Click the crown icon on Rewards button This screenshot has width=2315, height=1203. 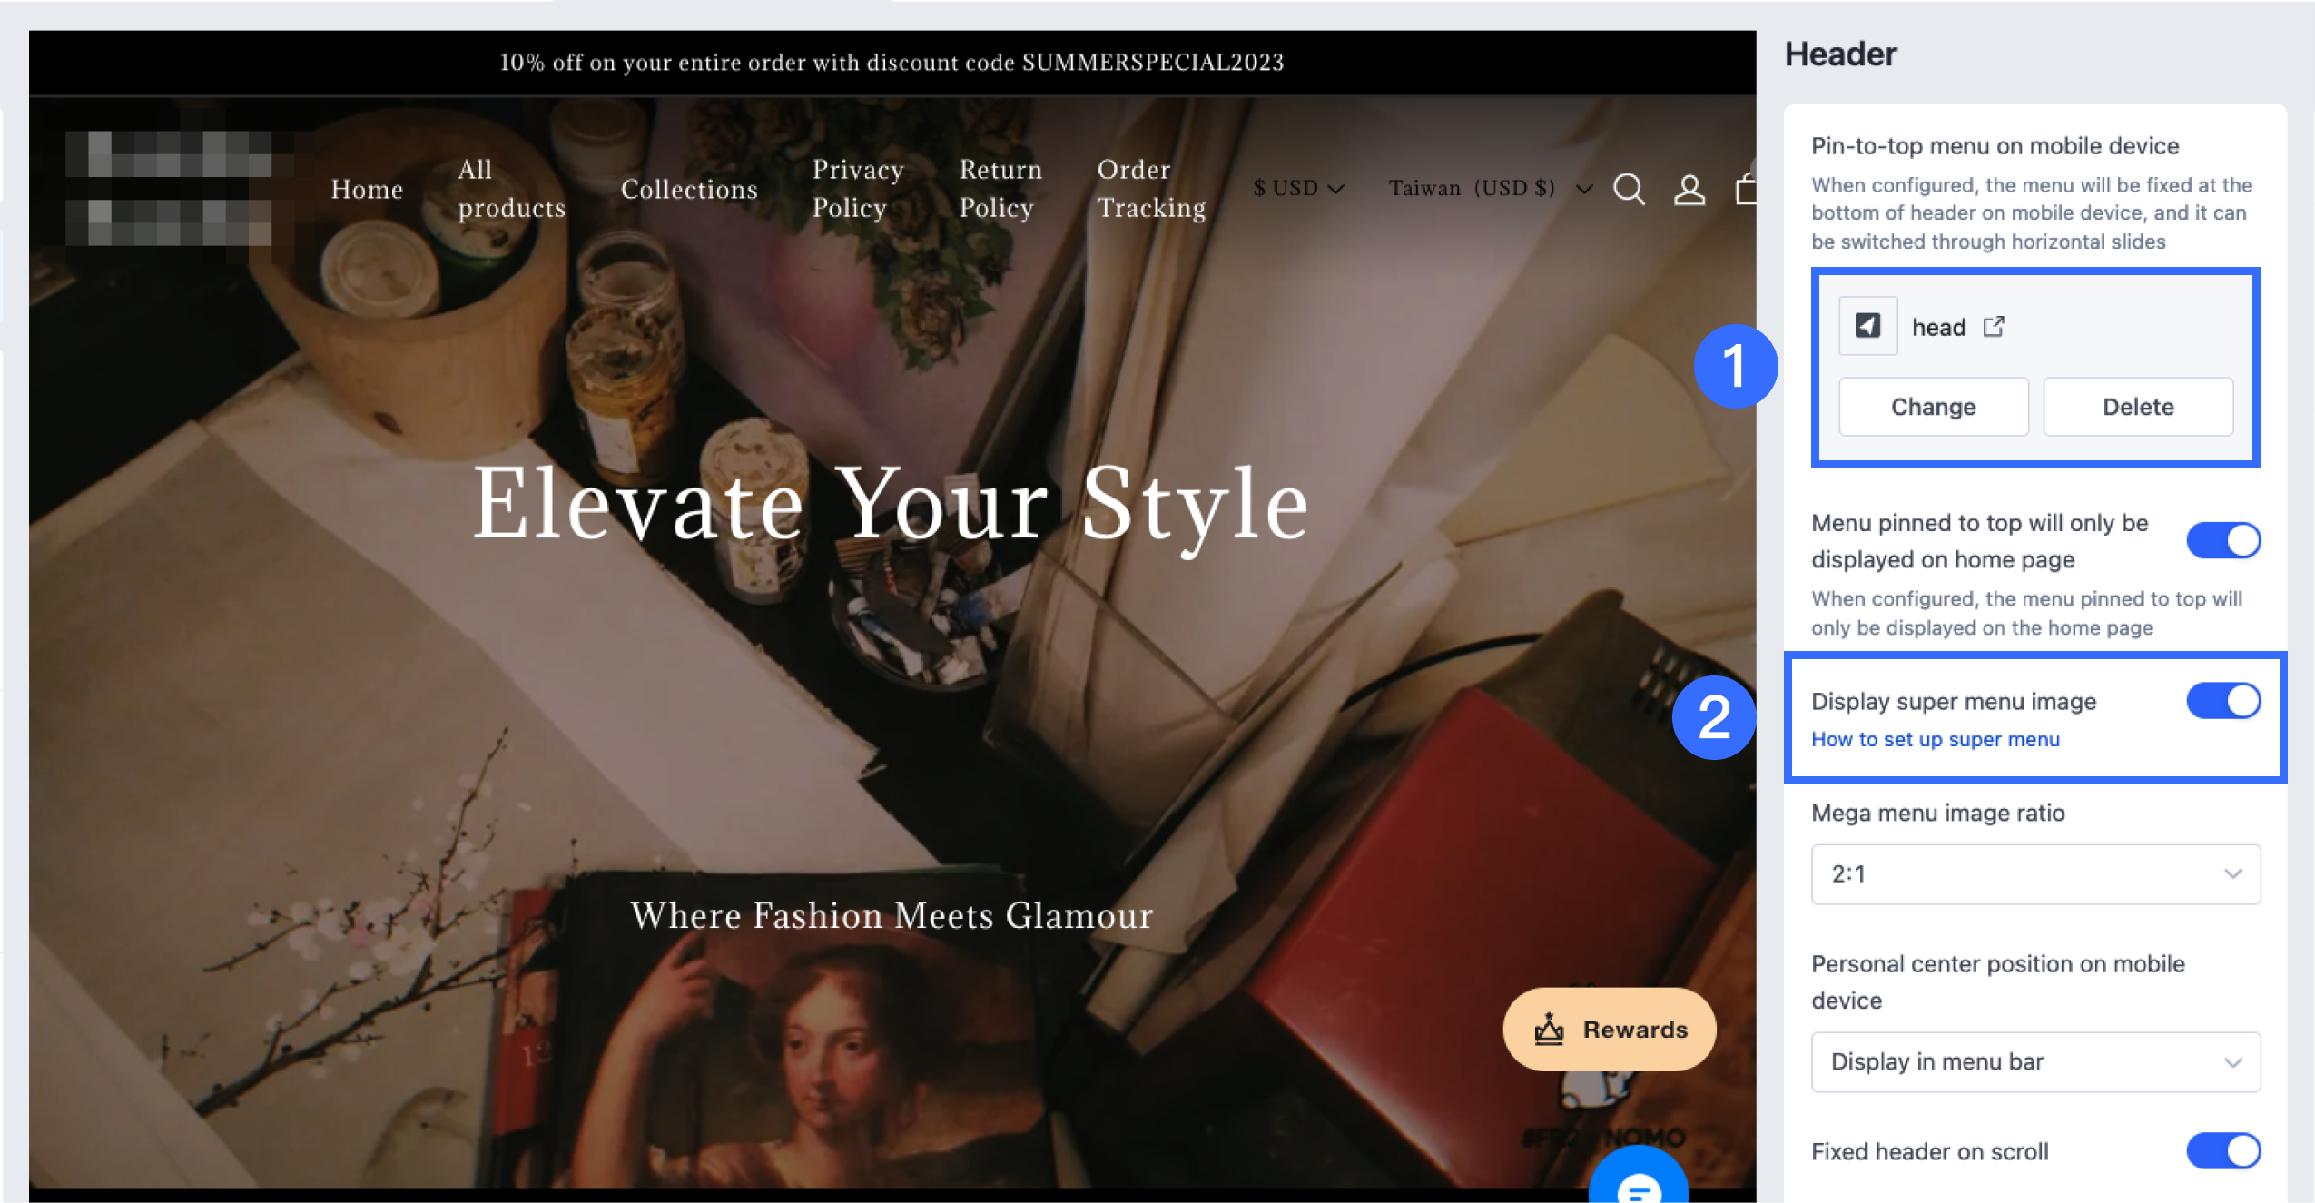[1549, 1030]
